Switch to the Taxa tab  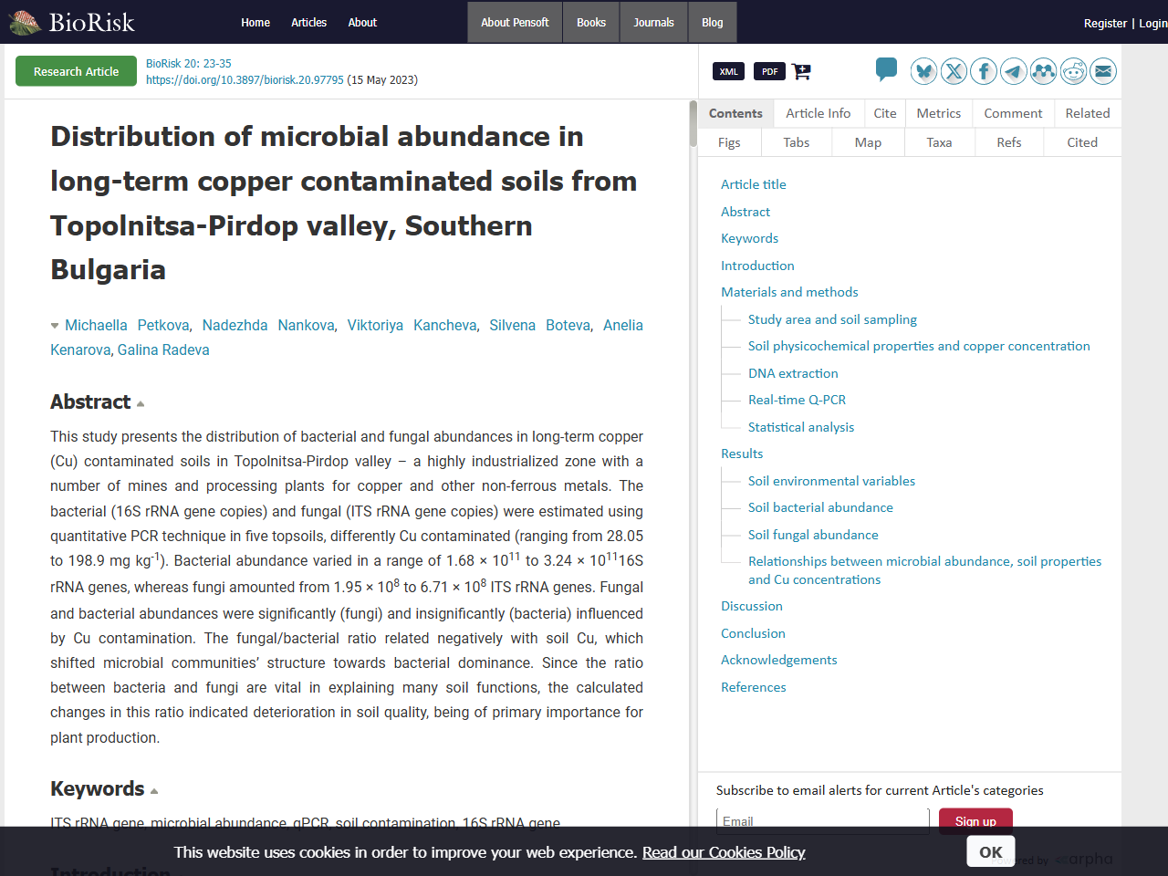(939, 142)
